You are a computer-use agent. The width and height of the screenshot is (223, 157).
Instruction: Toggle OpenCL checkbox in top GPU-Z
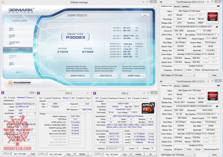coord(175,70)
